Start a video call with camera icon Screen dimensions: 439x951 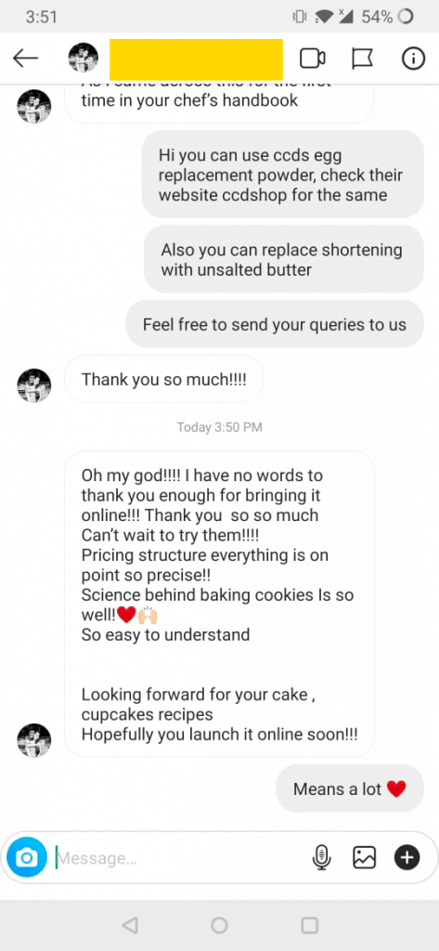pos(312,59)
